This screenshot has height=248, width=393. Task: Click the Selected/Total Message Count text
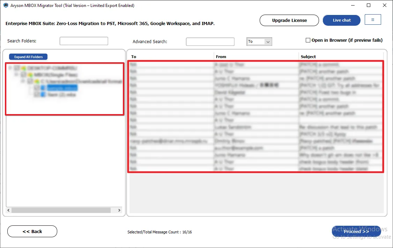[160, 232]
